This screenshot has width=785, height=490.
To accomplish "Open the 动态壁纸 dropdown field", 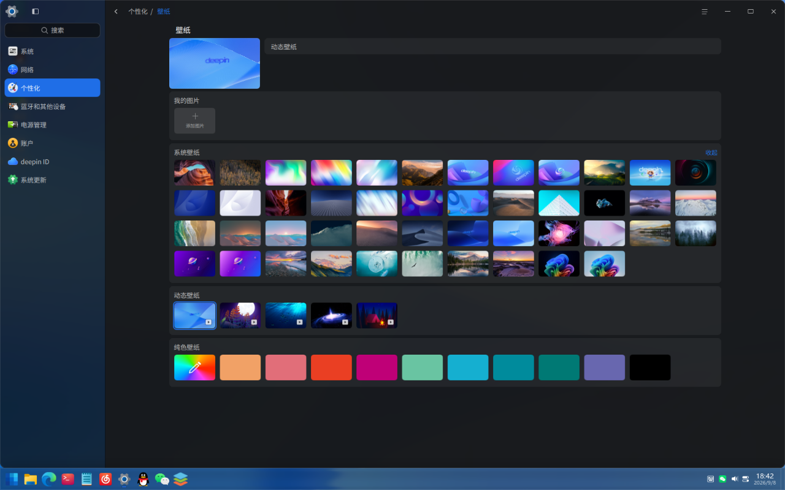I will coord(492,47).
